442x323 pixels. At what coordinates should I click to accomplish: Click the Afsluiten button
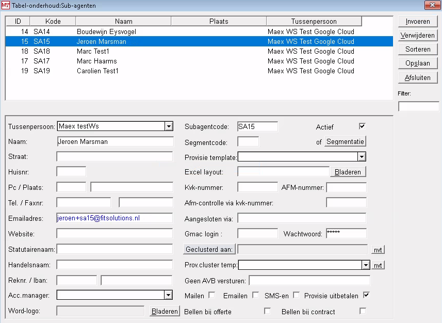tap(417, 77)
